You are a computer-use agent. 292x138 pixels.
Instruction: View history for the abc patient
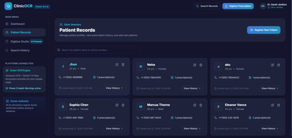(x=270, y=88)
